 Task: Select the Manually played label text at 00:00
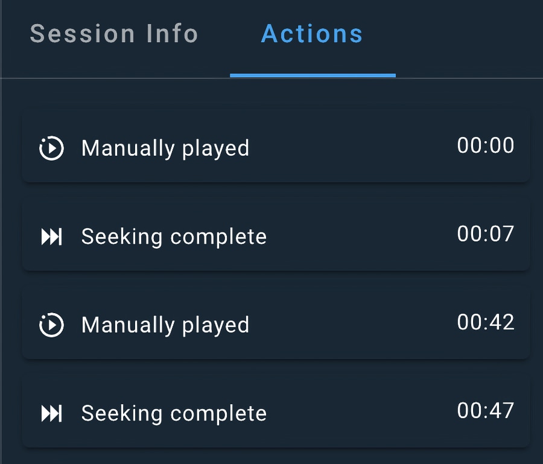(165, 148)
